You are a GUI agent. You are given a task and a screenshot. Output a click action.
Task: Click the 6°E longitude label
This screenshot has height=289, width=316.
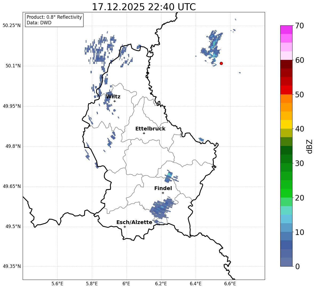(x=126, y=284)
